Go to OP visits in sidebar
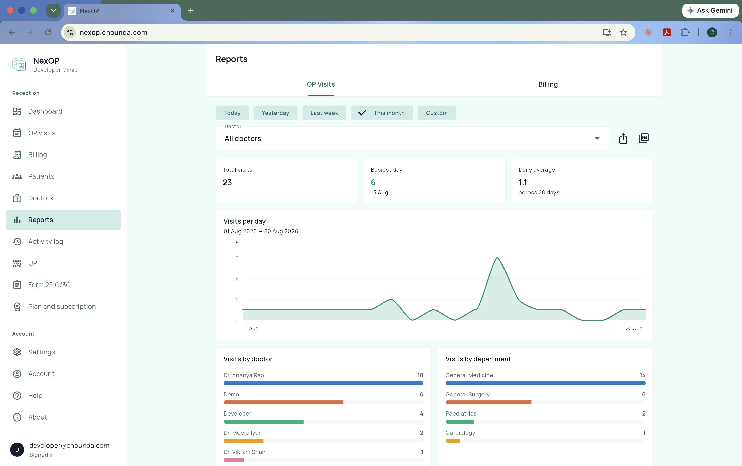 [63, 133]
